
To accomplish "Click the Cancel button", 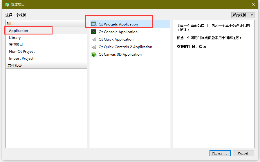I will tap(243, 153).
